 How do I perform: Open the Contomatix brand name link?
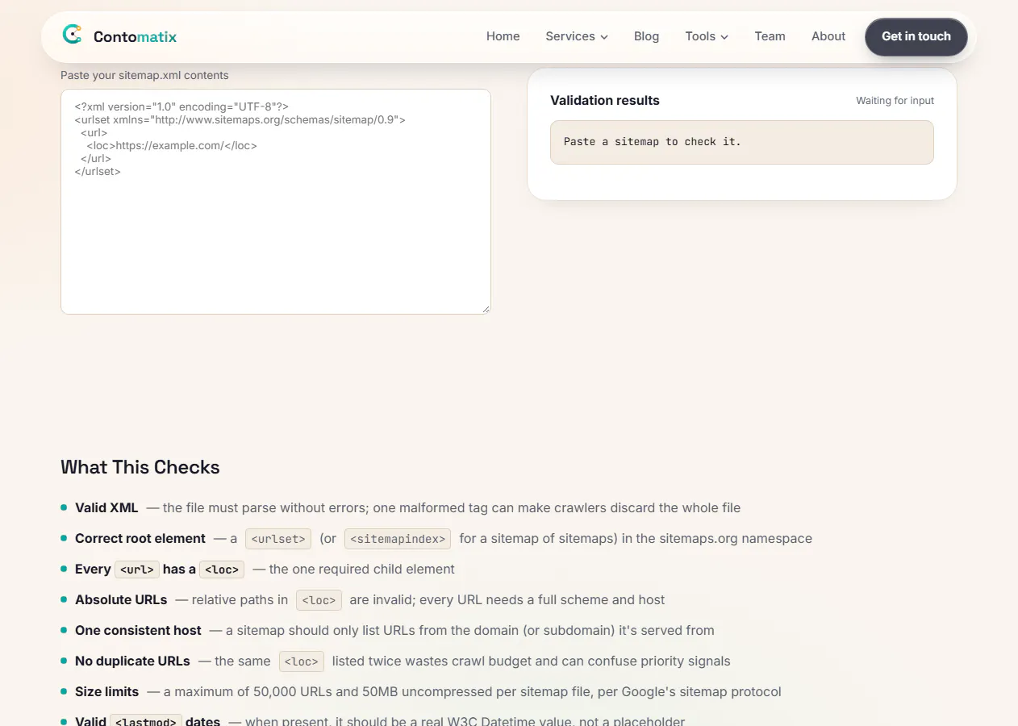[x=135, y=36]
